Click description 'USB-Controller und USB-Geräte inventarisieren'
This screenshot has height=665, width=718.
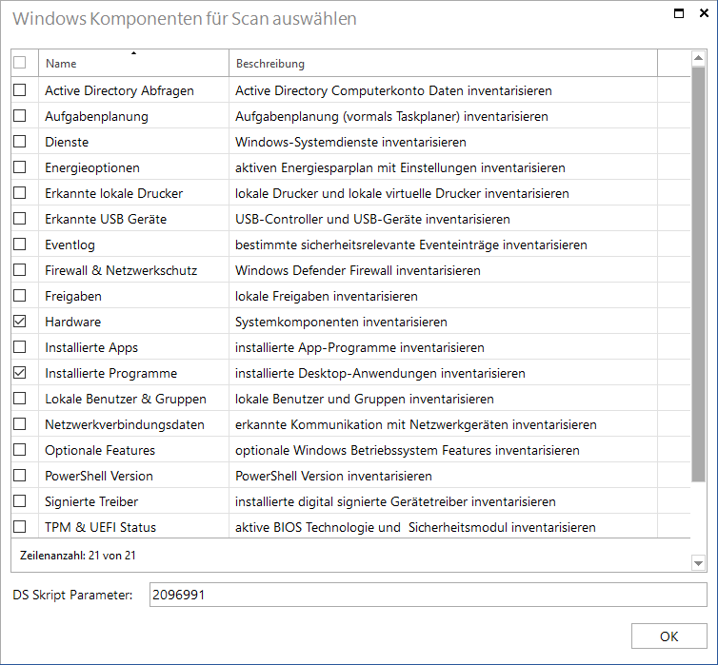pyautogui.click(x=372, y=219)
